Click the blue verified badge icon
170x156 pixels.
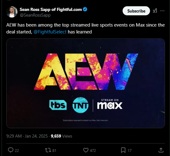[x=85, y=9]
